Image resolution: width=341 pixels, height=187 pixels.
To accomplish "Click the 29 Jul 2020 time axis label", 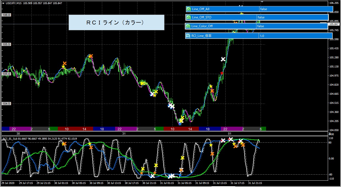I will click(x=8, y=183).
